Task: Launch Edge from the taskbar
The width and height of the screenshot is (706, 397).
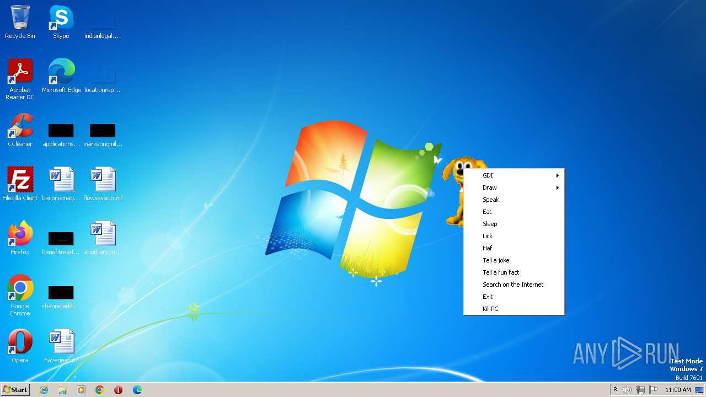Action: 137,390
